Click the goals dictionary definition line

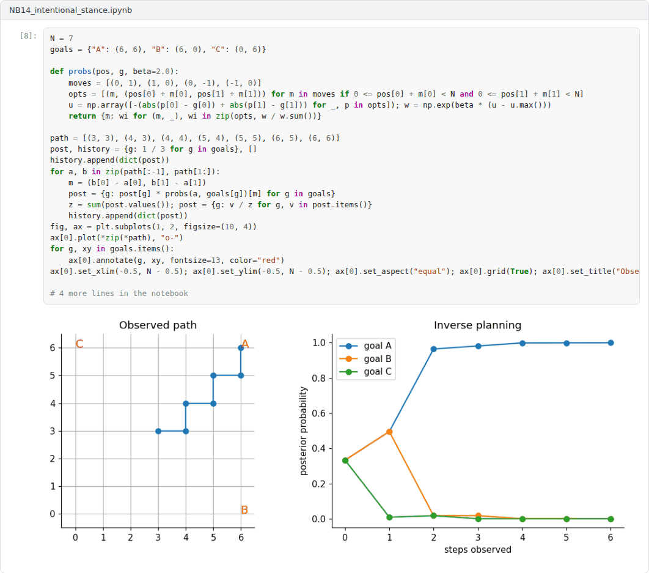click(158, 50)
